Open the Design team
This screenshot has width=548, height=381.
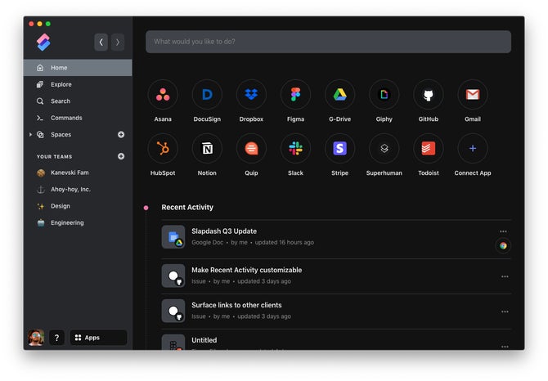pos(78,206)
